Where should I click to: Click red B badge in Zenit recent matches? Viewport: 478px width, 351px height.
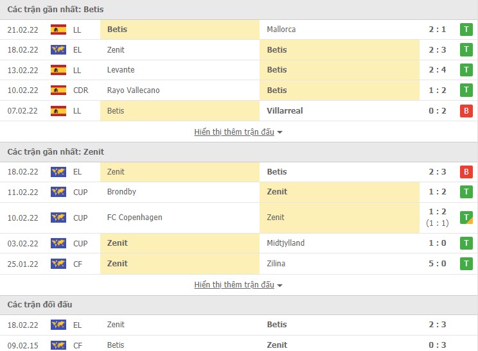coord(466,172)
